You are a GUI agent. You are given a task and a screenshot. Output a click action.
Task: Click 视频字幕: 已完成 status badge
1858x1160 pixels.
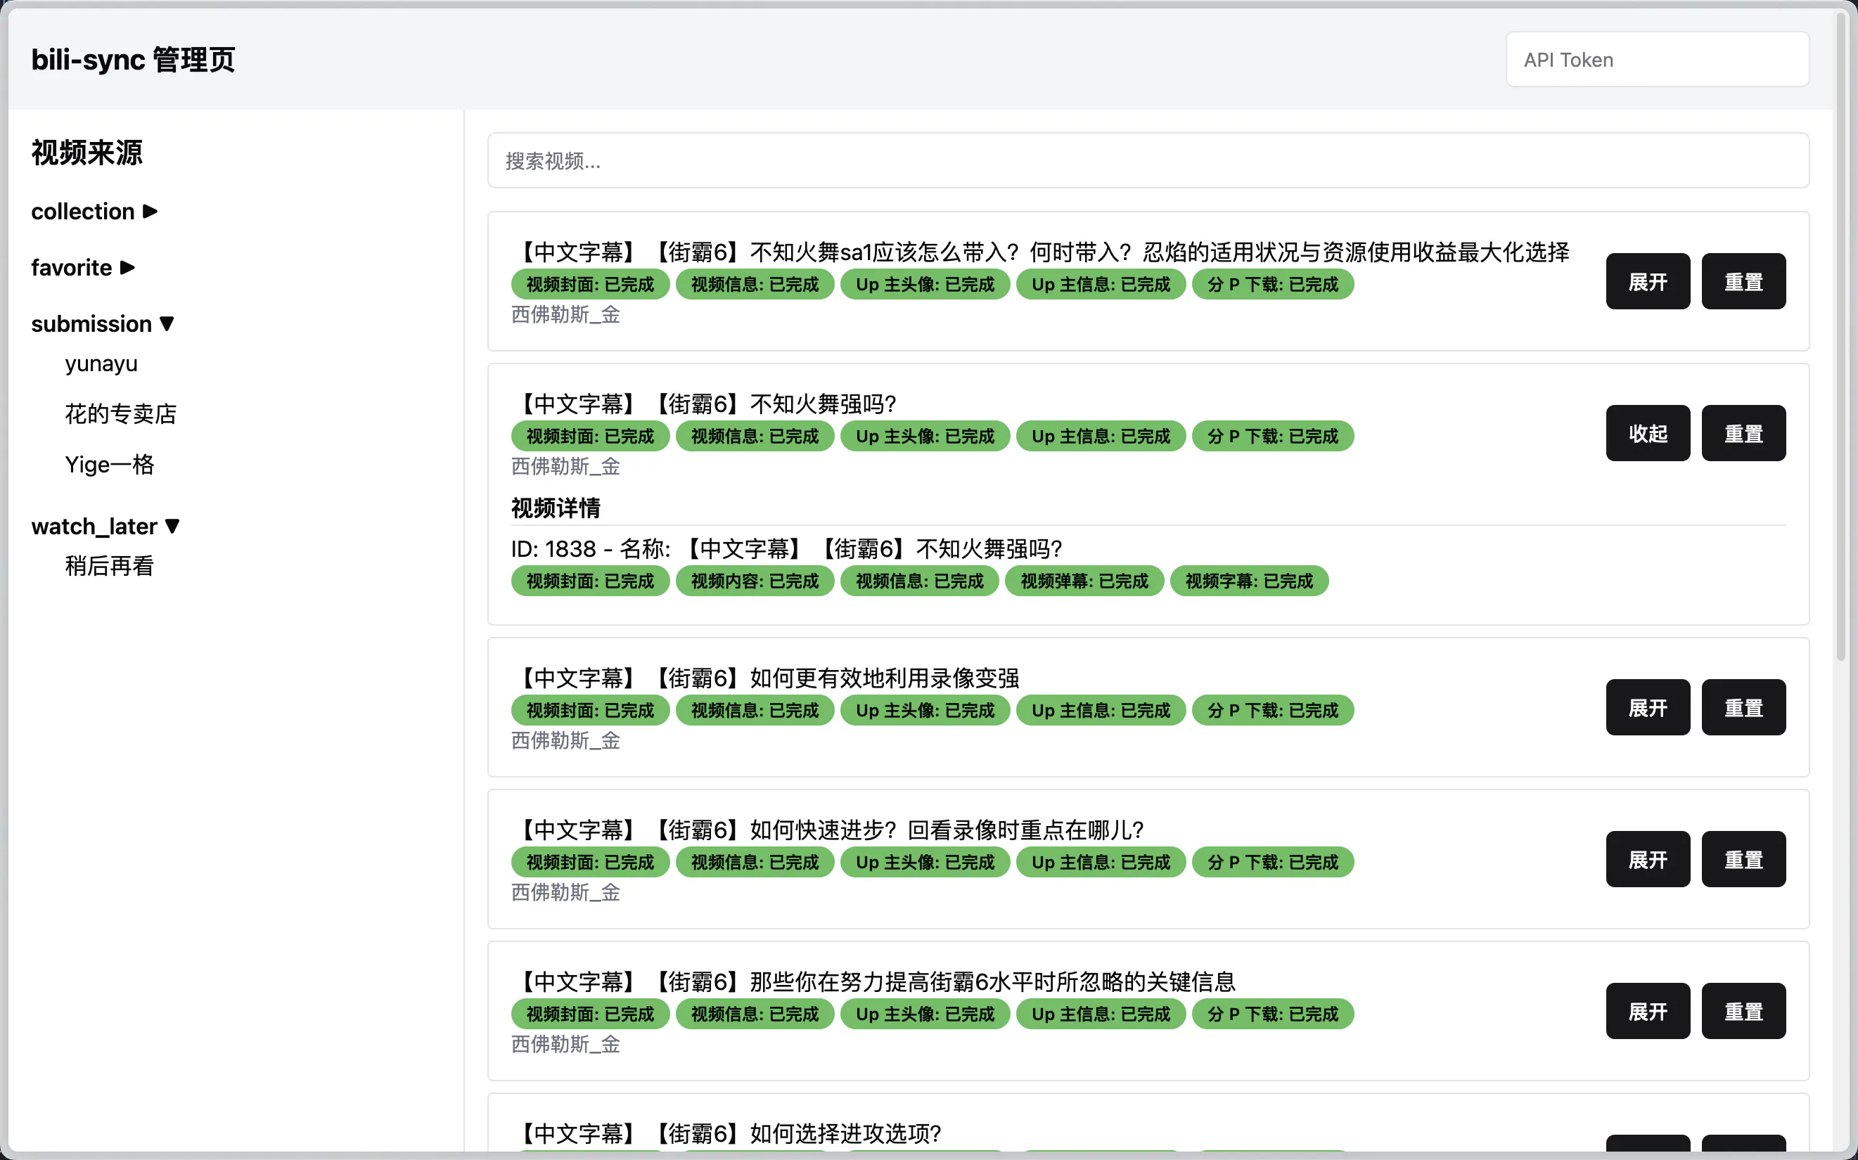coord(1249,581)
